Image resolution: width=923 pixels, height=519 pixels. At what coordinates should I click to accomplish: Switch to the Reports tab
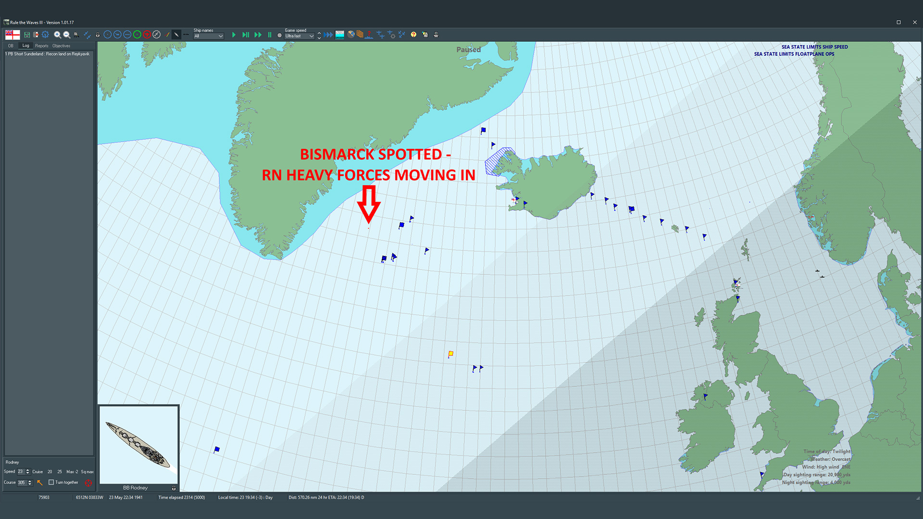tap(41, 46)
